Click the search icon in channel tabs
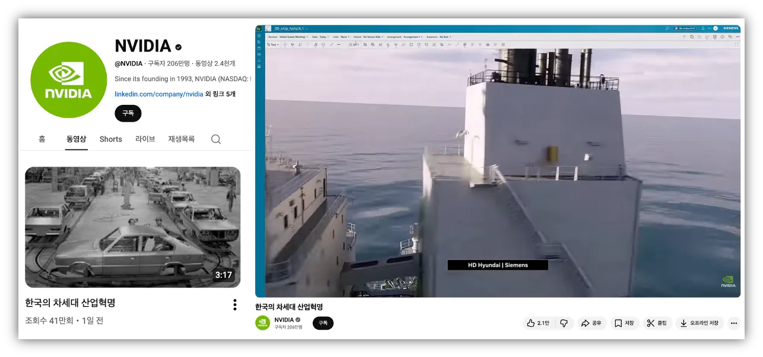Image resolution: width=763 pixels, height=357 pixels. click(216, 139)
